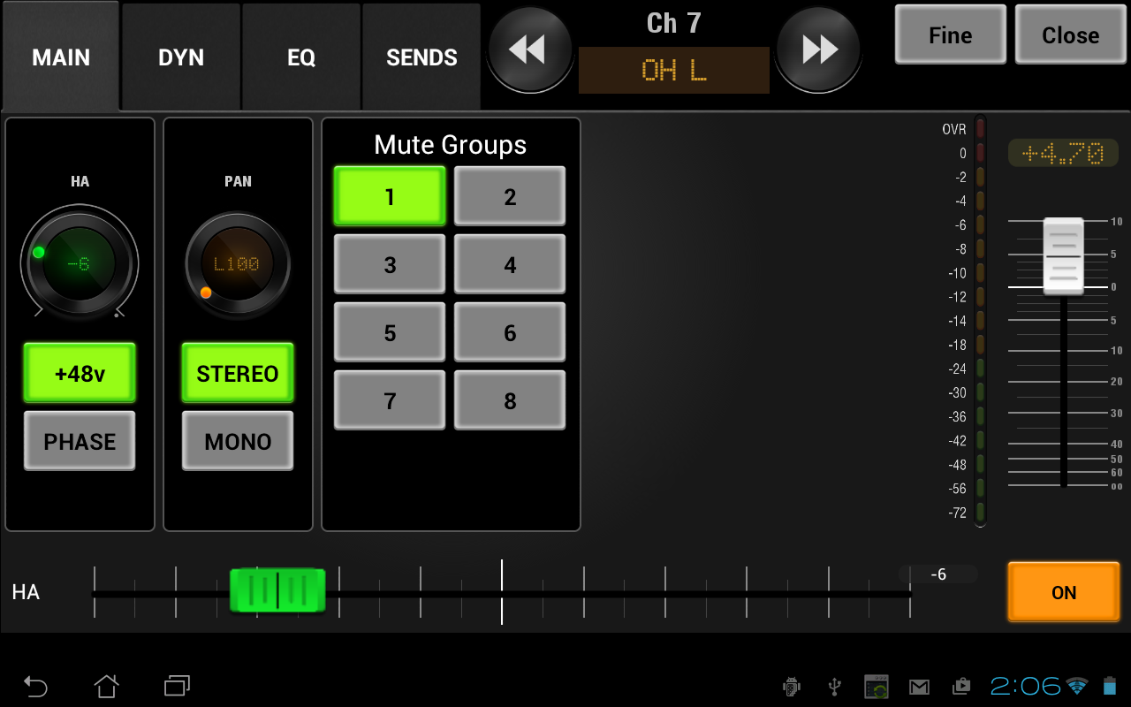Click the Mute Groups heading
This screenshot has height=707, width=1131.
coord(451,145)
